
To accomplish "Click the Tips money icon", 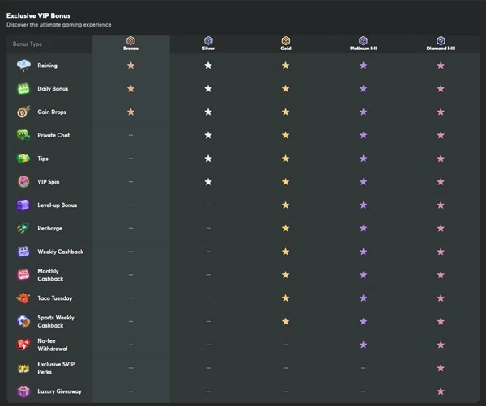I will click(23, 159).
